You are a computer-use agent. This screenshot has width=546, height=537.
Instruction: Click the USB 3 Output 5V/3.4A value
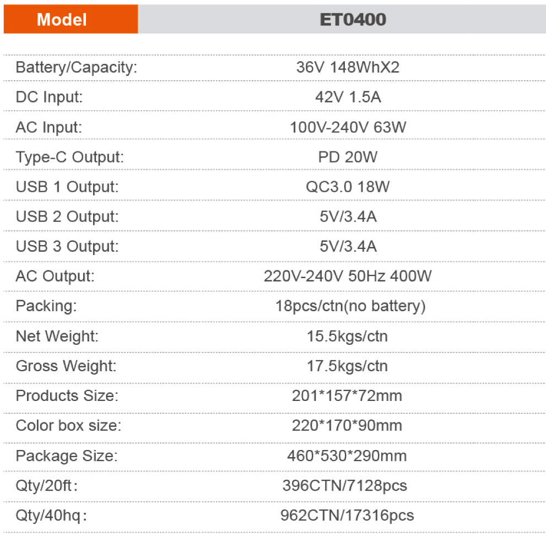[348, 246]
